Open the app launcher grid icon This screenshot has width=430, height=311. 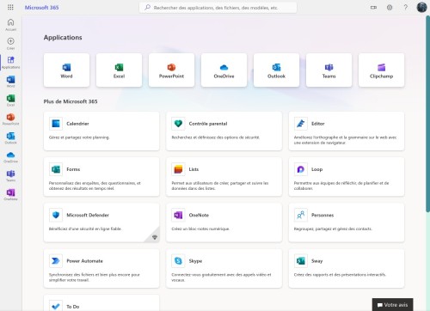coord(10,8)
